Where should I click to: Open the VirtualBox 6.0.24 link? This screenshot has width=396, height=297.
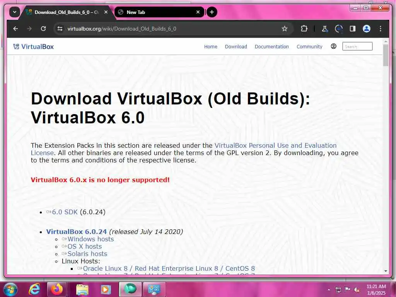76,232
